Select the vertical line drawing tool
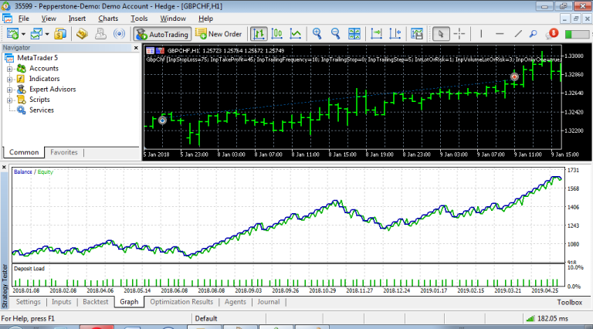Image resolution: width=593 pixels, height=329 pixels. (481, 34)
